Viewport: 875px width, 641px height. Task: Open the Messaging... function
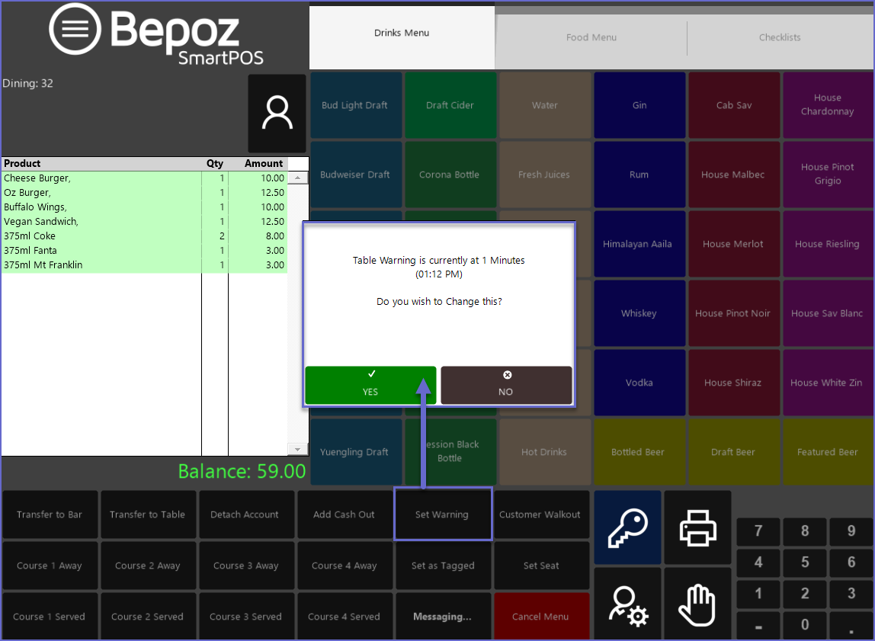click(442, 617)
